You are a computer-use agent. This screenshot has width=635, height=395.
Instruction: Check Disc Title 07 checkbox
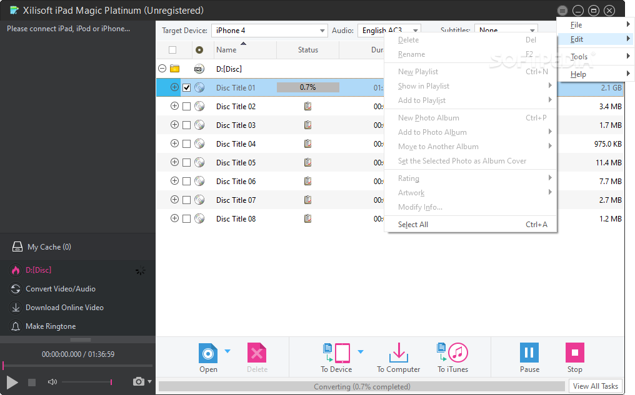(186, 200)
